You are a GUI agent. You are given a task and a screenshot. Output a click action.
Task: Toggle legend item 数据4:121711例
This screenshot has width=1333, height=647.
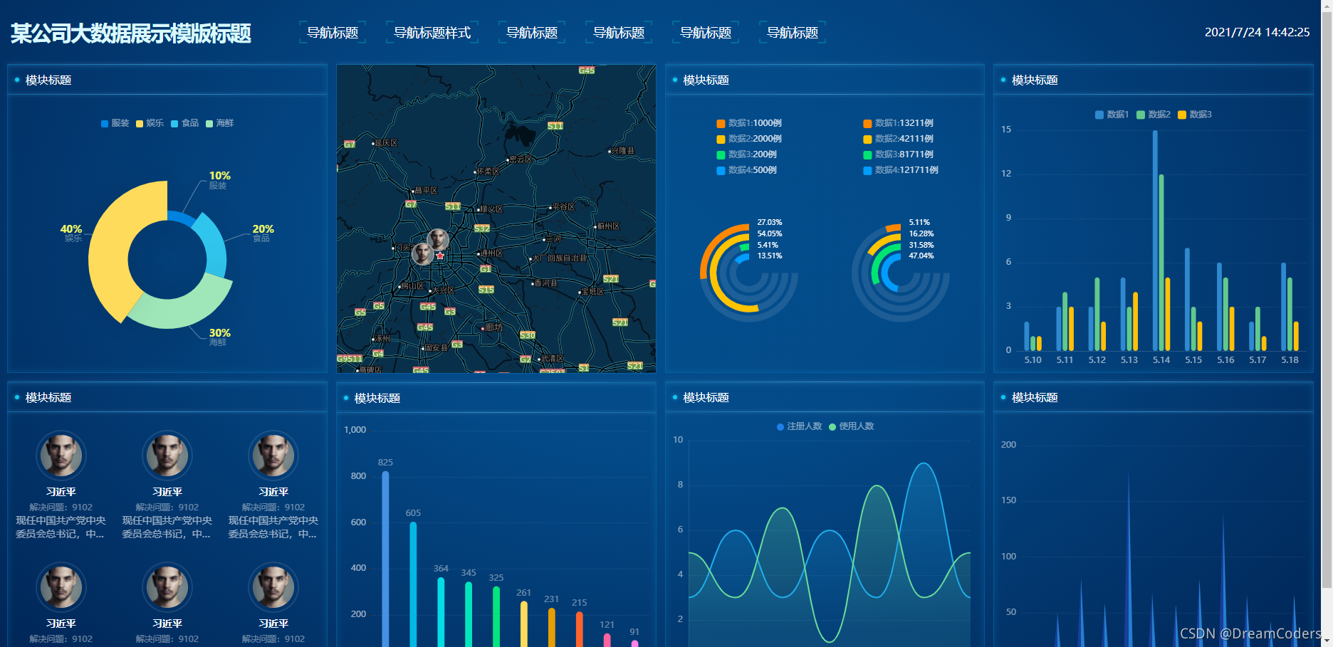[x=901, y=170]
